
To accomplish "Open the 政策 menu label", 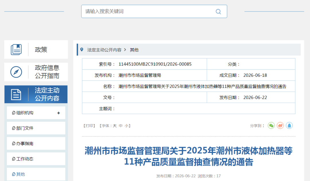I will point(41,50).
